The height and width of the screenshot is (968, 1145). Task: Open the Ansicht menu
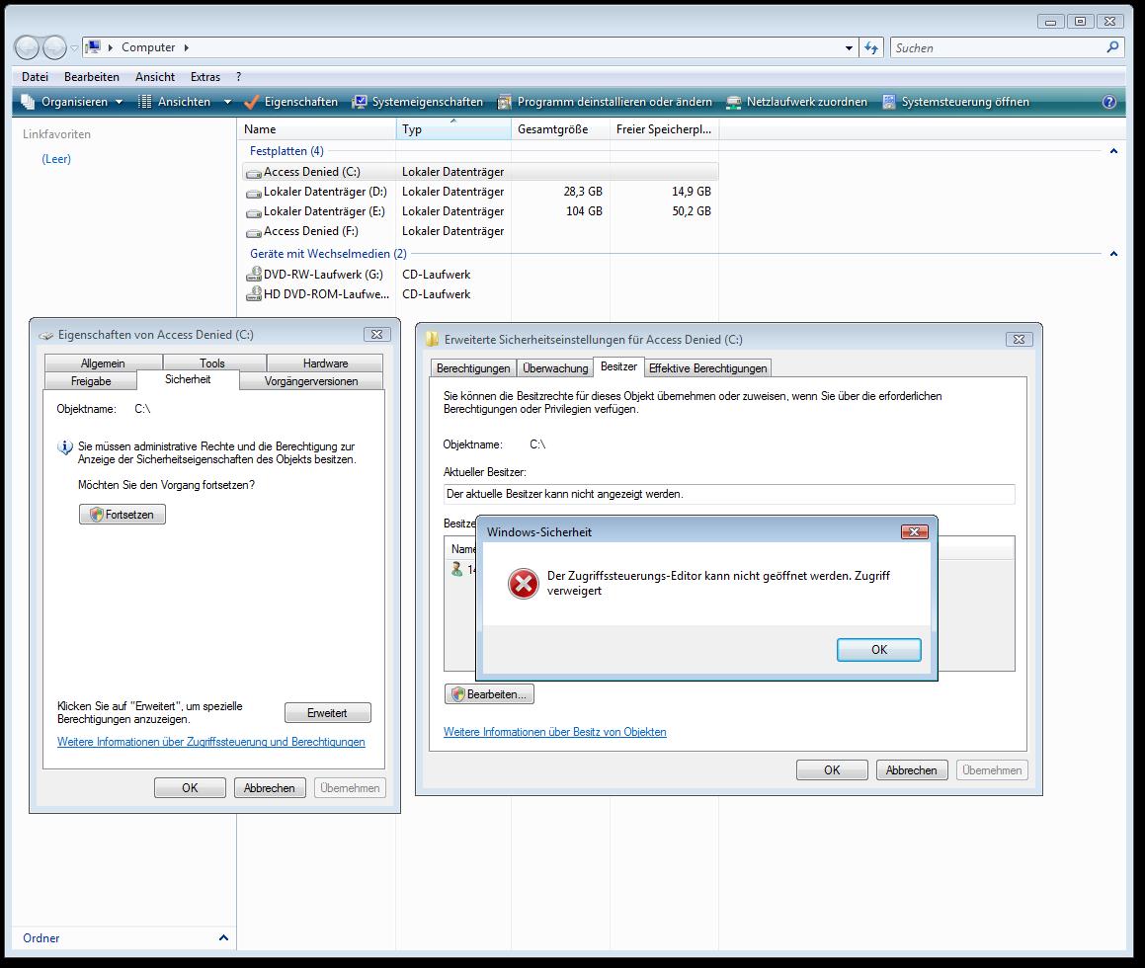click(x=155, y=77)
